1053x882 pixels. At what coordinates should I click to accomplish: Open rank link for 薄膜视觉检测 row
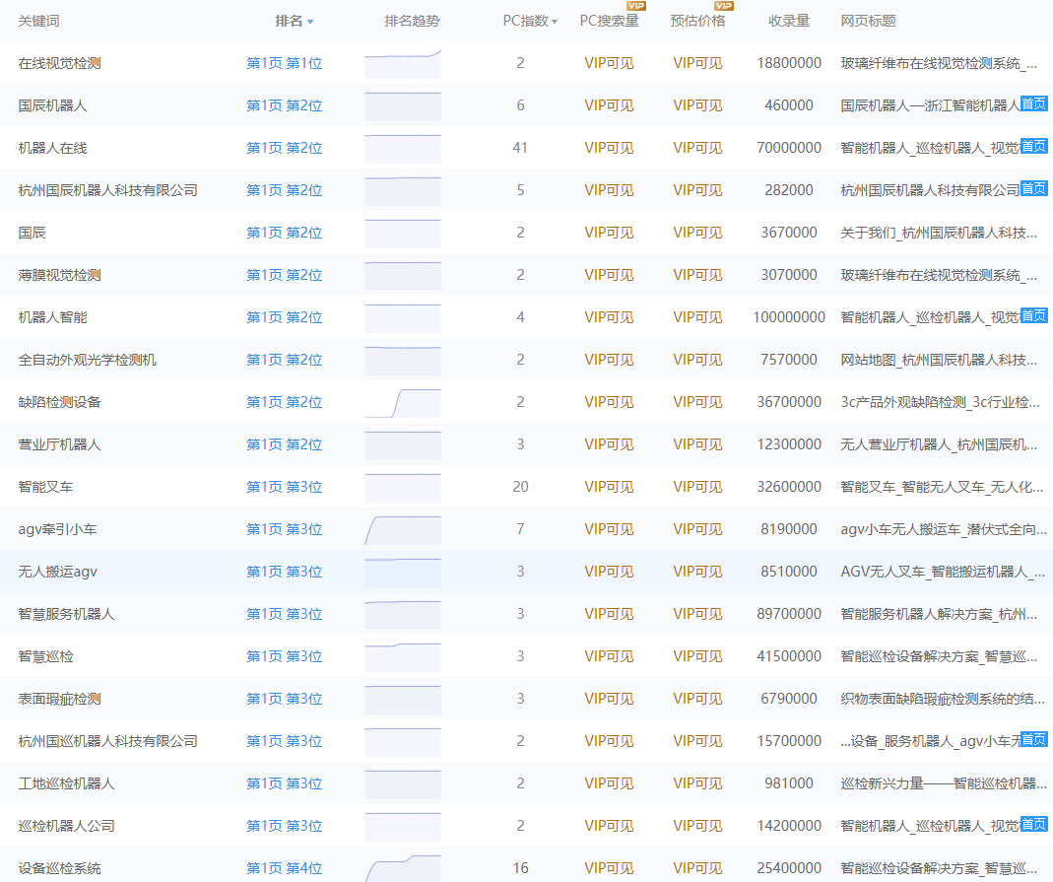284,275
